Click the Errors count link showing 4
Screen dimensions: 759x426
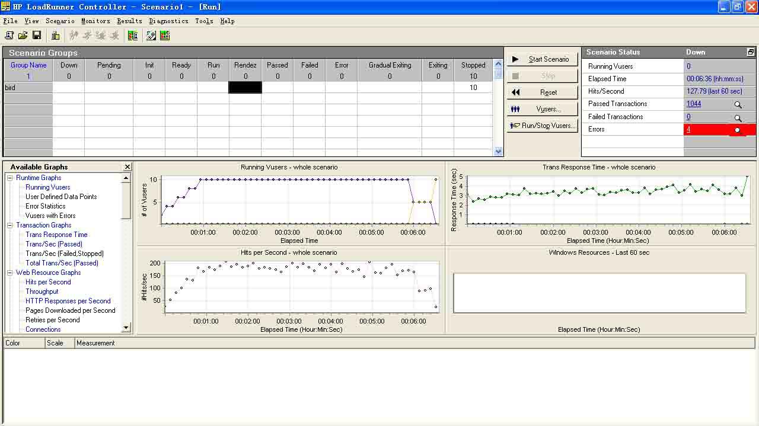click(688, 129)
